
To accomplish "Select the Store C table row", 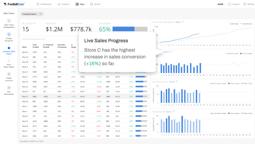I will click(85, 97).
